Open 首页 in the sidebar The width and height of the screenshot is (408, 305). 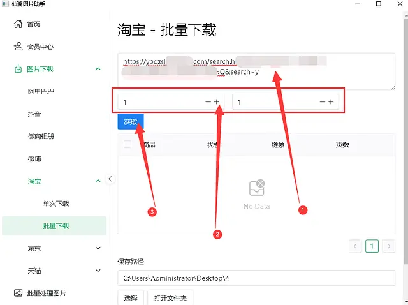[x=34, y=24]
